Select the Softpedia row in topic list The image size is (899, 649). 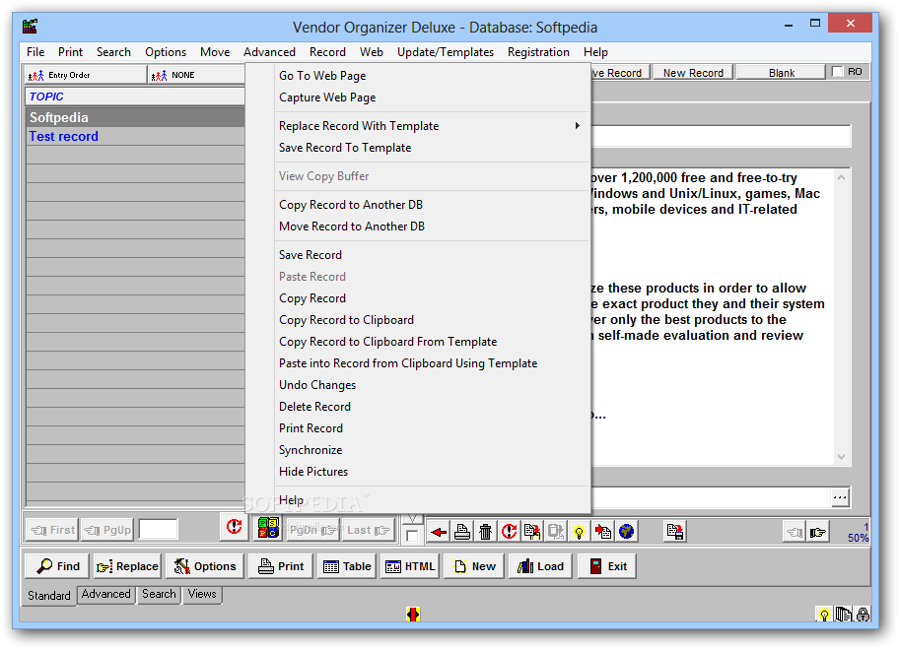135,117
